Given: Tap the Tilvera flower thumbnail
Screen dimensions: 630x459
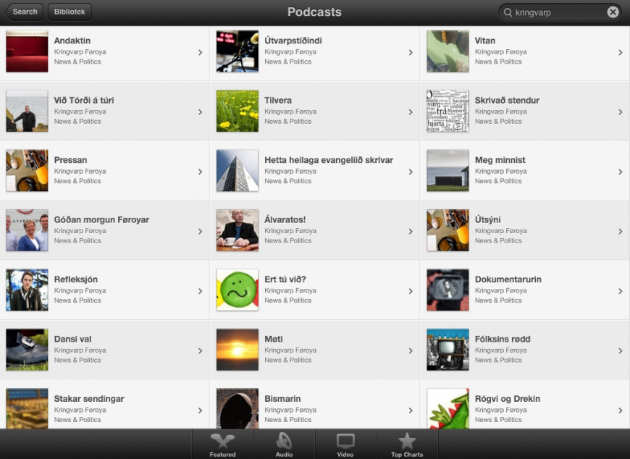Looking at the screenshot, I should (238, 111).
